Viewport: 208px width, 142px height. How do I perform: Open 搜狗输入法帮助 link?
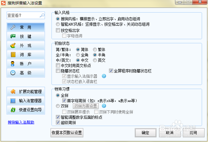click(x=21, y=122)
